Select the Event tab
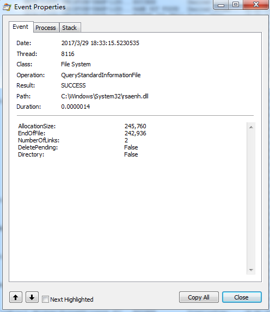The image size is (270, 312). click(21, 27)
